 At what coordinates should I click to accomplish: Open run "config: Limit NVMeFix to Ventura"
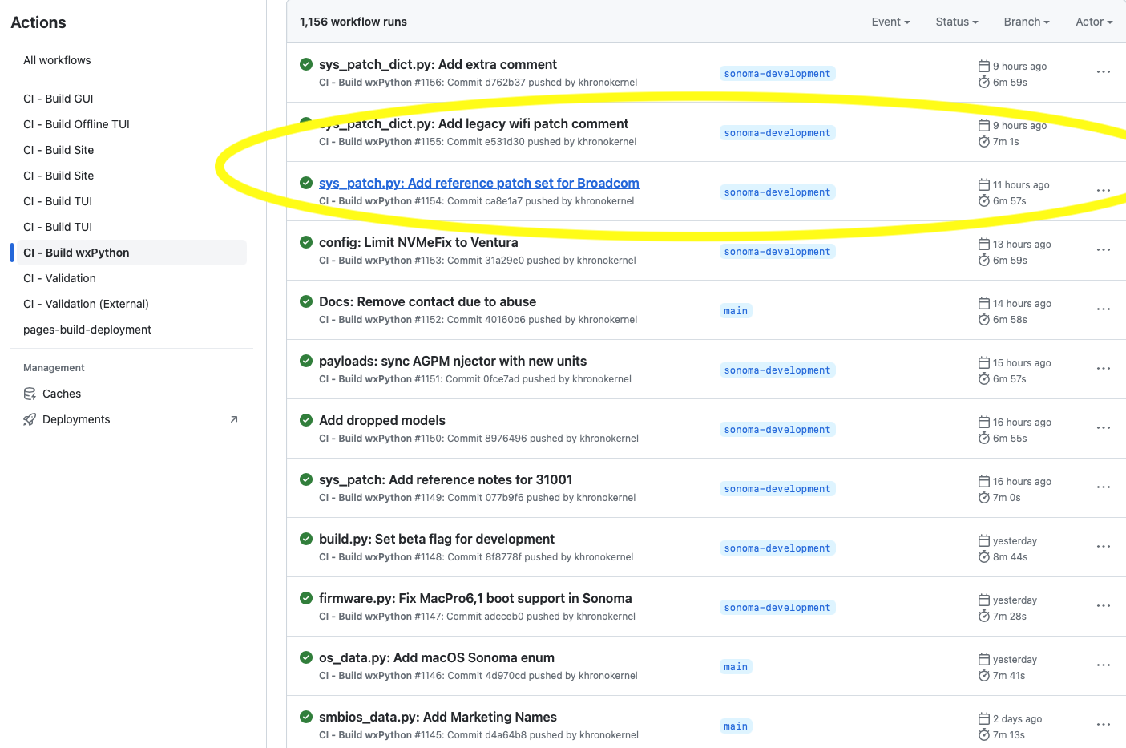418,242
